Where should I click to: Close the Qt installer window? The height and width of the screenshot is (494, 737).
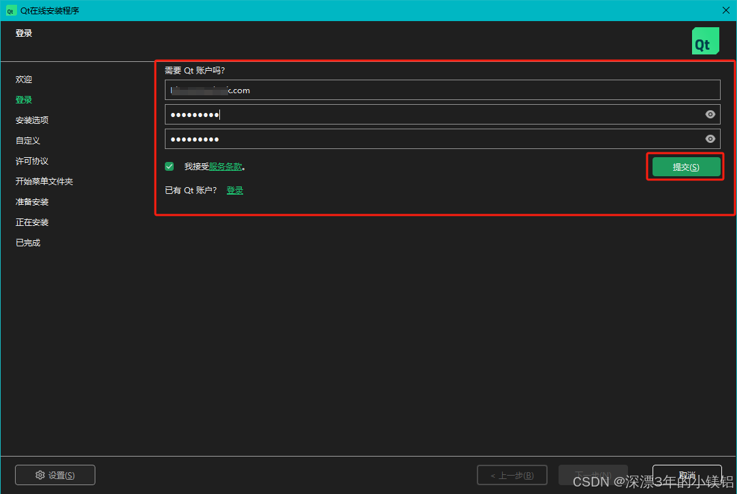click(725, 10)
